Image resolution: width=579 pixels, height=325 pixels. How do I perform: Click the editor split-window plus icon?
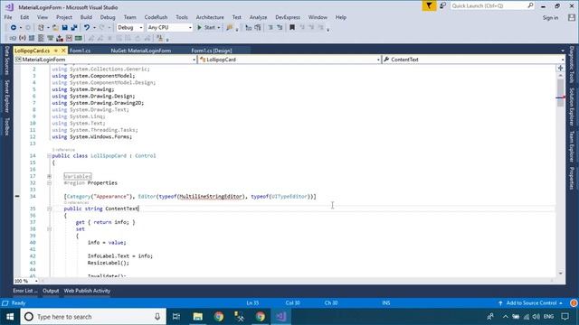(x=561, y=69)
